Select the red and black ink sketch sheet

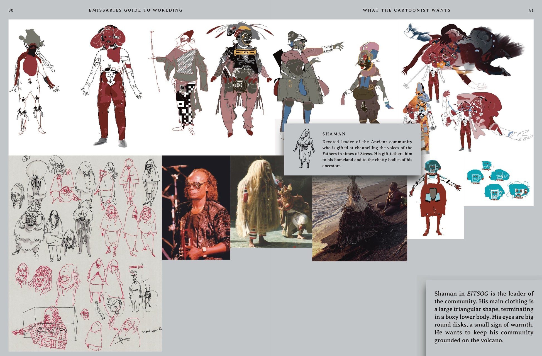pyautogui.click(x=85, y=253)
